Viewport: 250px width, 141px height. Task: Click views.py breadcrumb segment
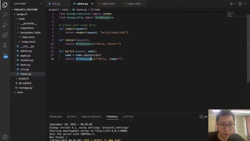click(x=80, y=9)
